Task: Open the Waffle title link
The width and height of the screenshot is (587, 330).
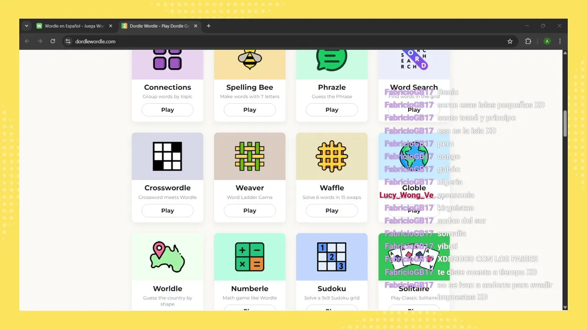Action: [332, 188]
